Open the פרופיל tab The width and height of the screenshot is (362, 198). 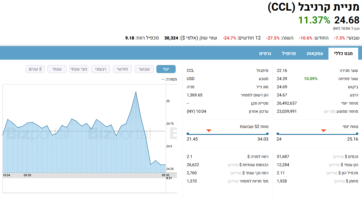pos(289,53)
